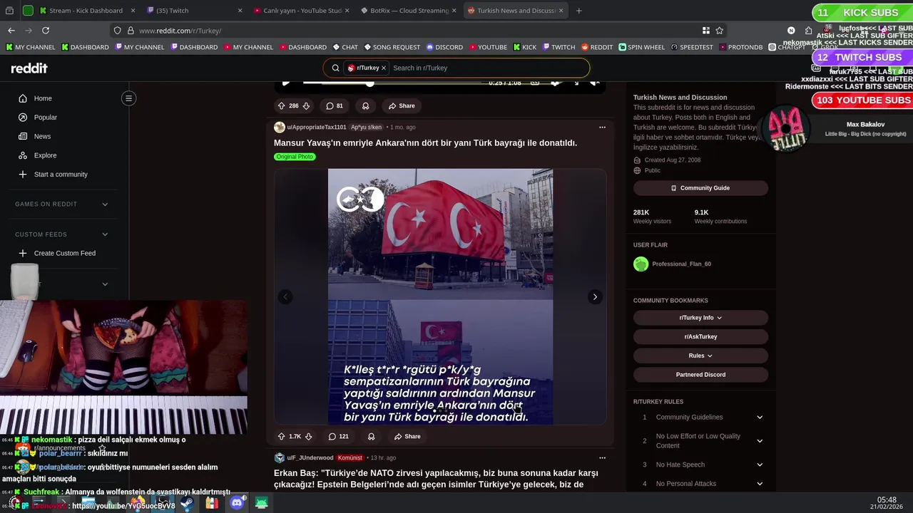
Task: Share the post with 1.7K upvotes
Action: pyautogui.click(x=407, y=436)
